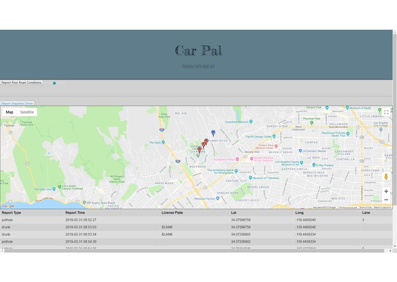Click the Museum of Tolerance pin

coord(250,178)
